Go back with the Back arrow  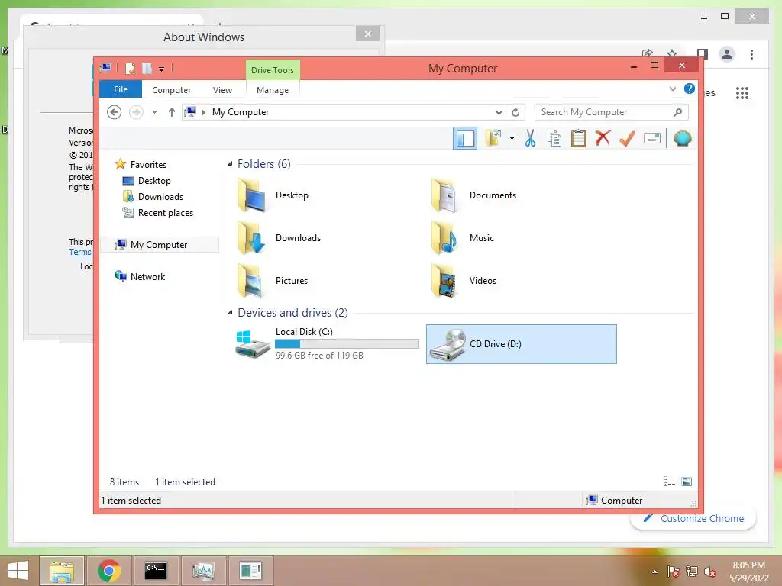point(115,112)
